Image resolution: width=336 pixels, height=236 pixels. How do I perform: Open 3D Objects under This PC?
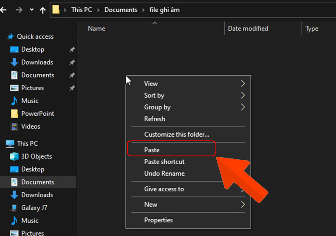click(37, 156)
